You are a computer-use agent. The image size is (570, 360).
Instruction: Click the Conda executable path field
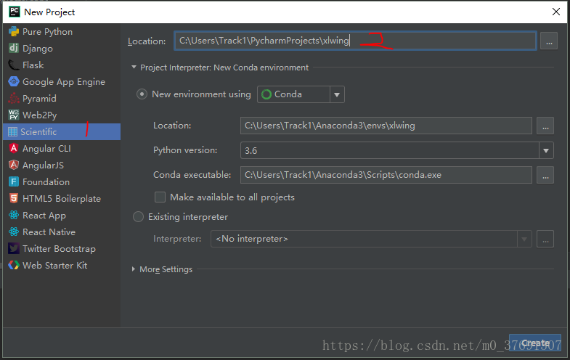pos(386,175)
